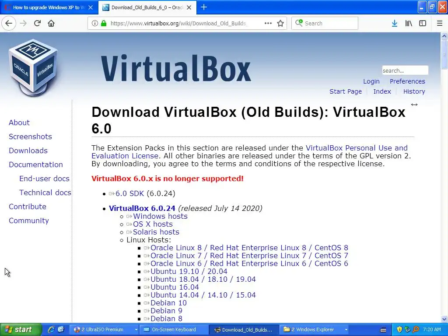Click the VirtualBox 6.0.24 heading link
Image resolution: width=448 pixels, height=336 pixels.
(142, 208)
